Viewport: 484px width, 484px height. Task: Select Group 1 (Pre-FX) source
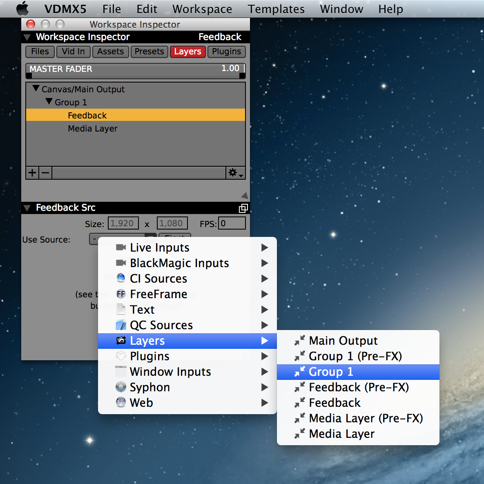tap(358, 356)
